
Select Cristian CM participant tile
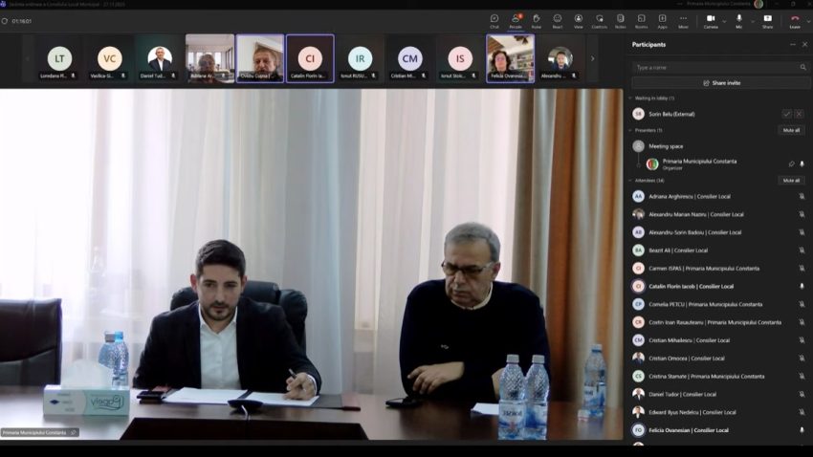pos(409,58)
